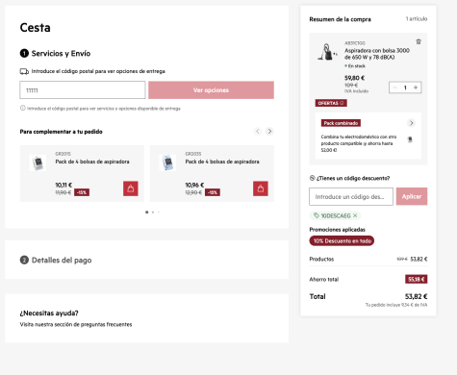Open the GR203S bag pack title
This screenshot has height=375, width=457.
point(222,162)
